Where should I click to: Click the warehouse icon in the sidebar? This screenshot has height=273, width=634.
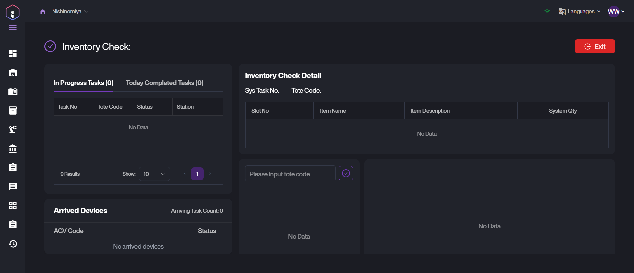[13, 73]
